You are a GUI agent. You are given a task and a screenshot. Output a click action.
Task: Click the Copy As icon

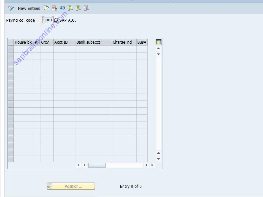point(46,8)
